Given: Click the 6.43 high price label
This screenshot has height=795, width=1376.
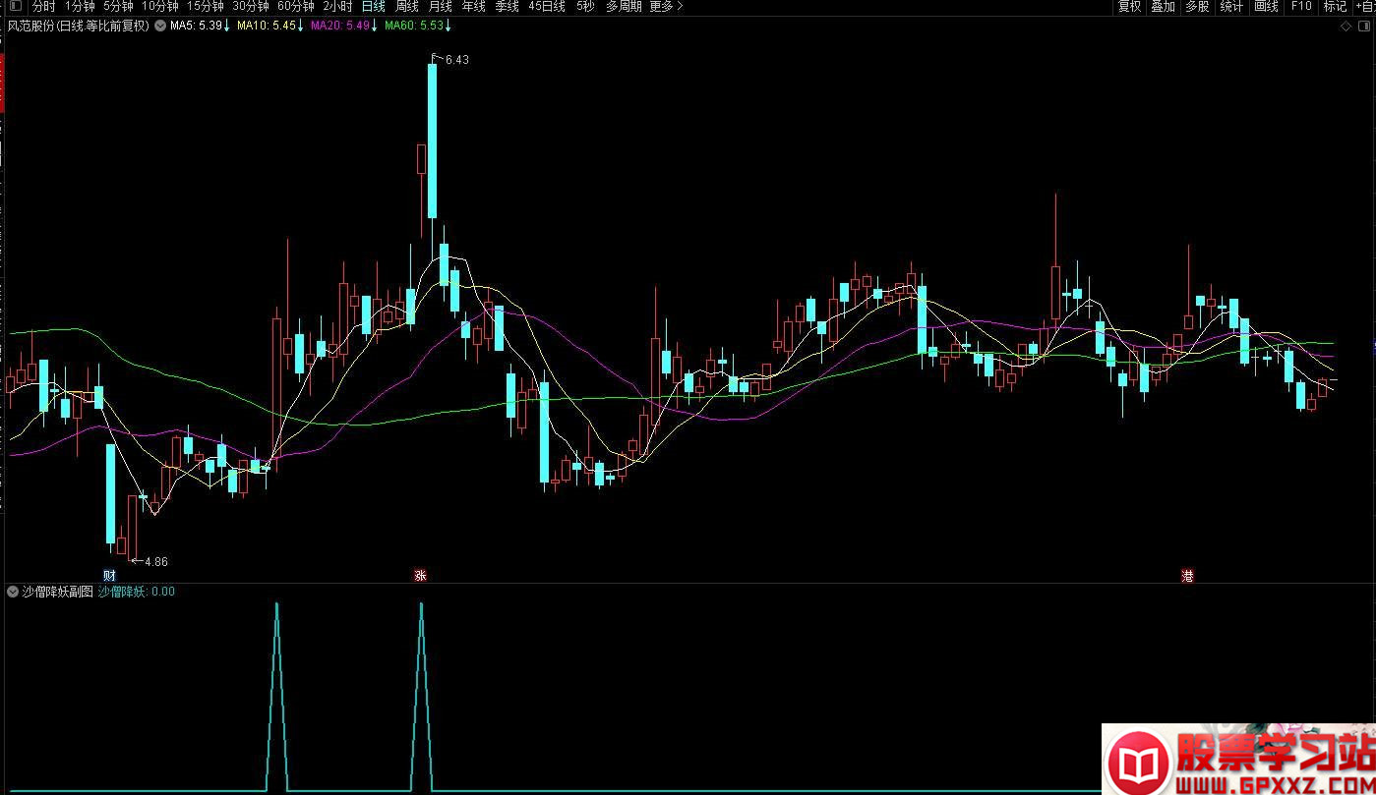Looking at the screenshot, I should point(456,60).
